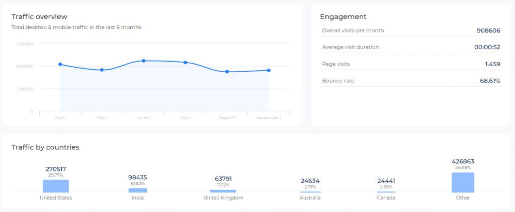Click the 500000 y-axis label
Image resolution: width=515 pixels, height=212 pixels.
26,89
